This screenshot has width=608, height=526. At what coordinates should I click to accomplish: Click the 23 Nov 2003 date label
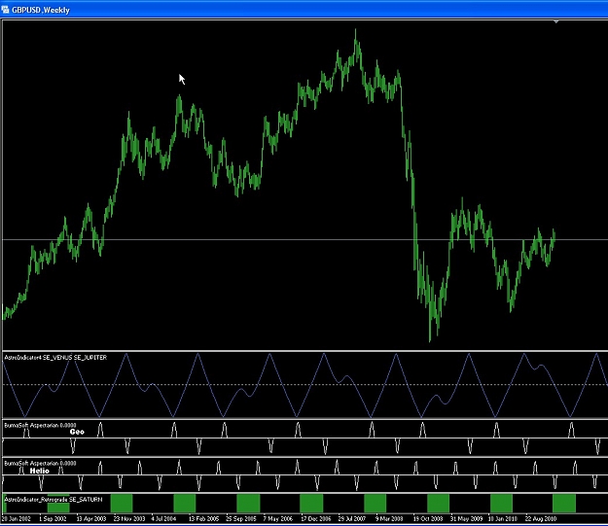(129, 518)
